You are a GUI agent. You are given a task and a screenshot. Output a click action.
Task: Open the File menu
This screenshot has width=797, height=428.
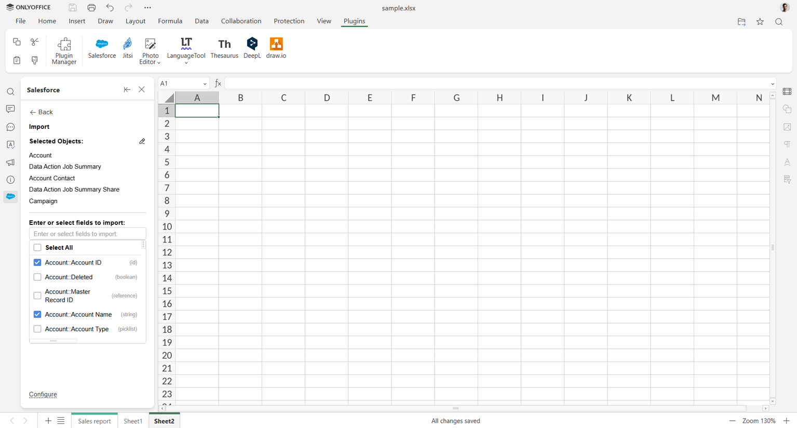pos(21,21)
